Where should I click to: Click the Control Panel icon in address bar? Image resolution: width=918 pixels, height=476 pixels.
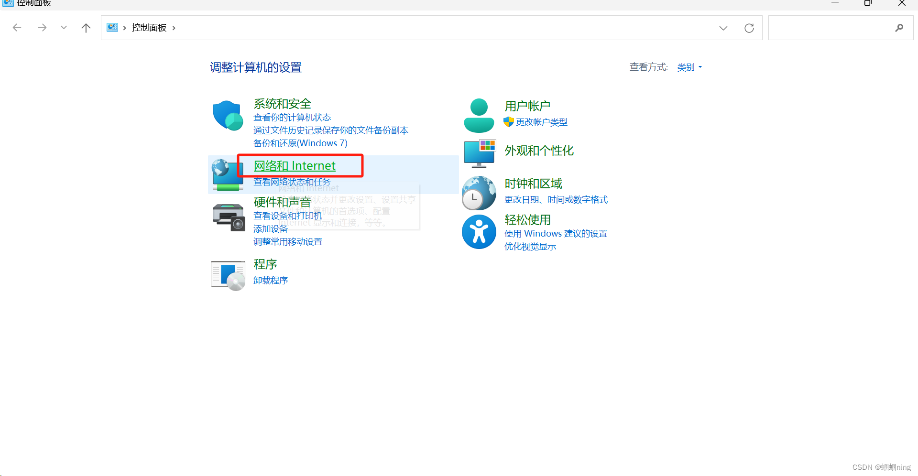coord(112,27)
